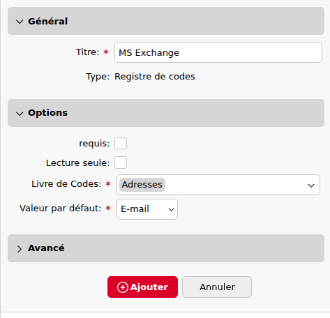Select the Adresses tag in Livre de Codes
This screenshot has height=318, width=330.
142,185
